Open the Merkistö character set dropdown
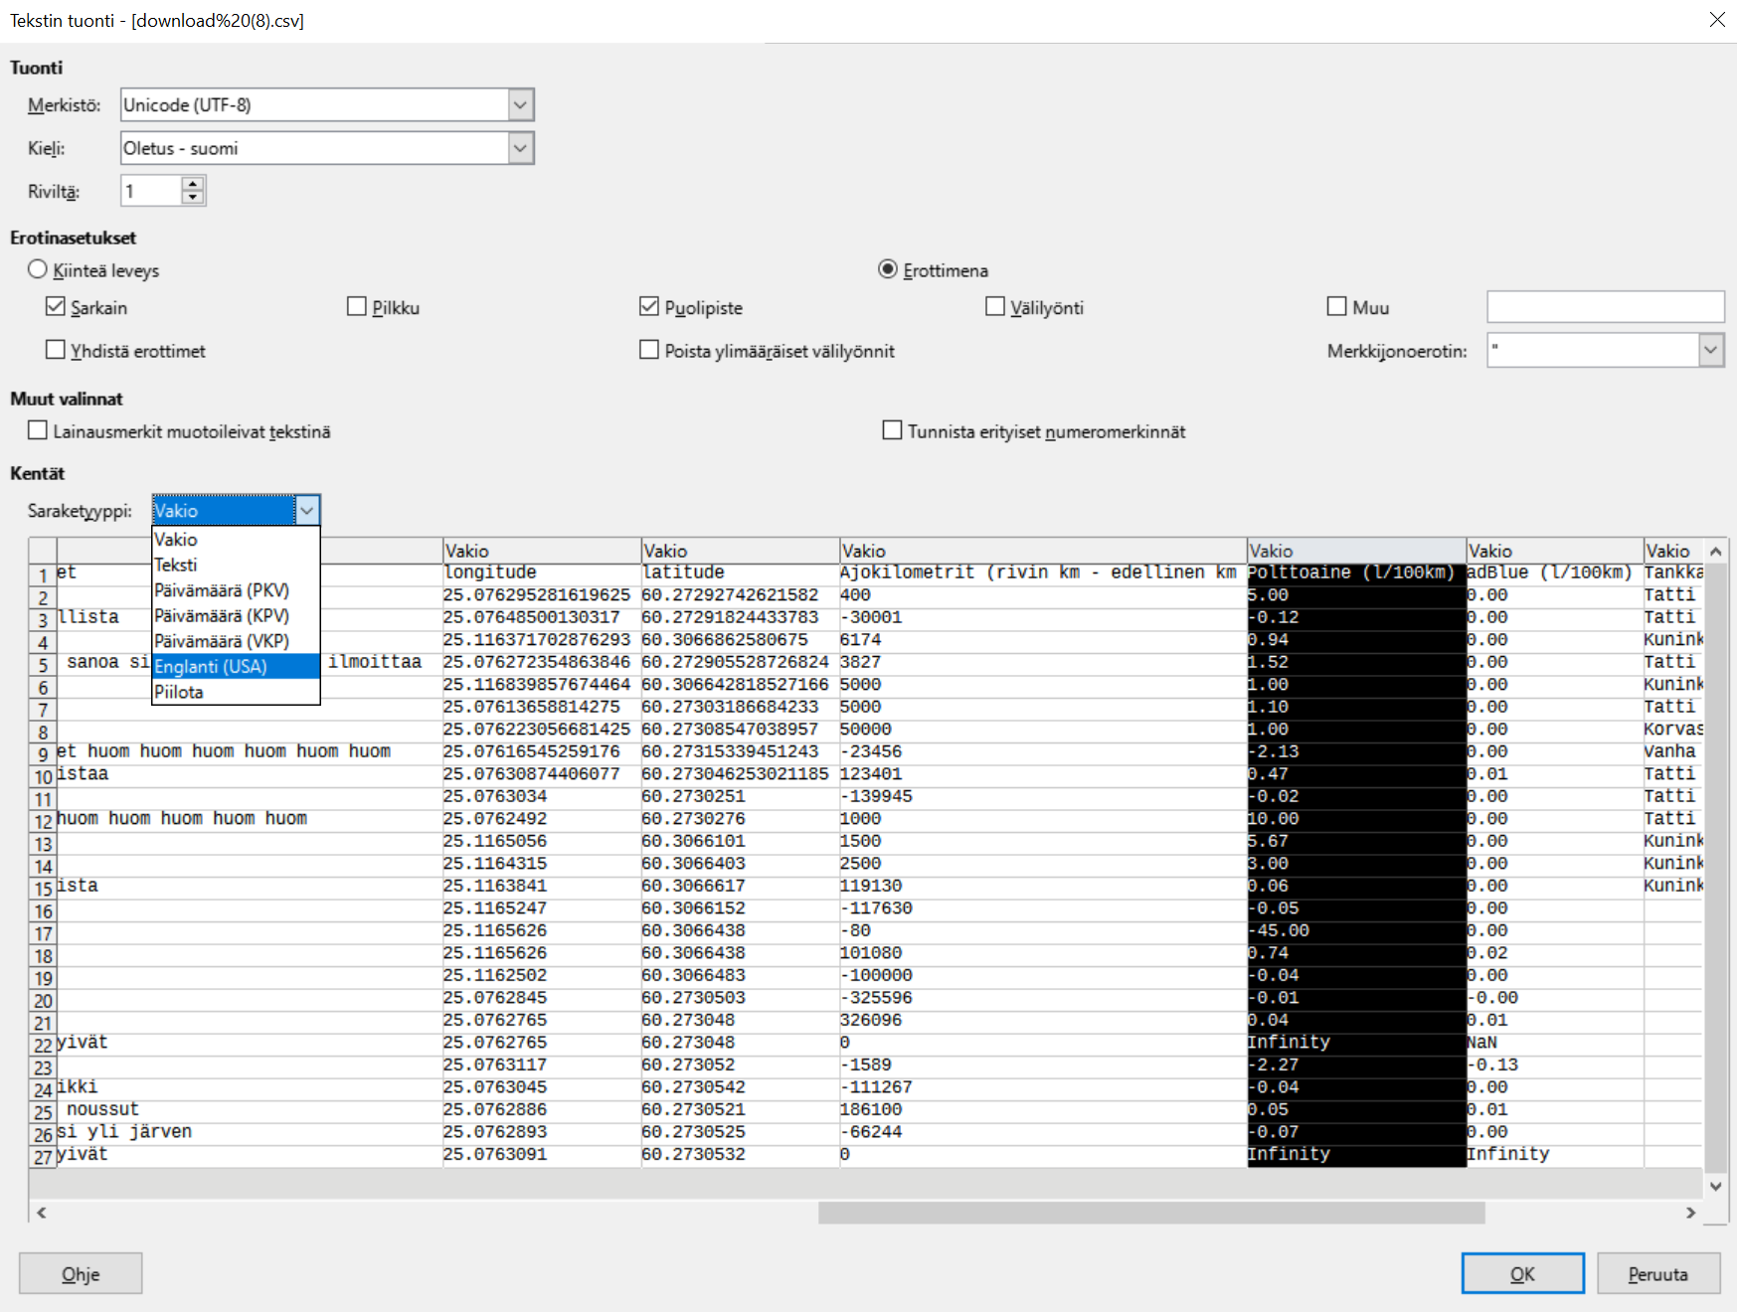This screenshot has width=1737, height=1312. pyautogui.click(x=520, y=104)
